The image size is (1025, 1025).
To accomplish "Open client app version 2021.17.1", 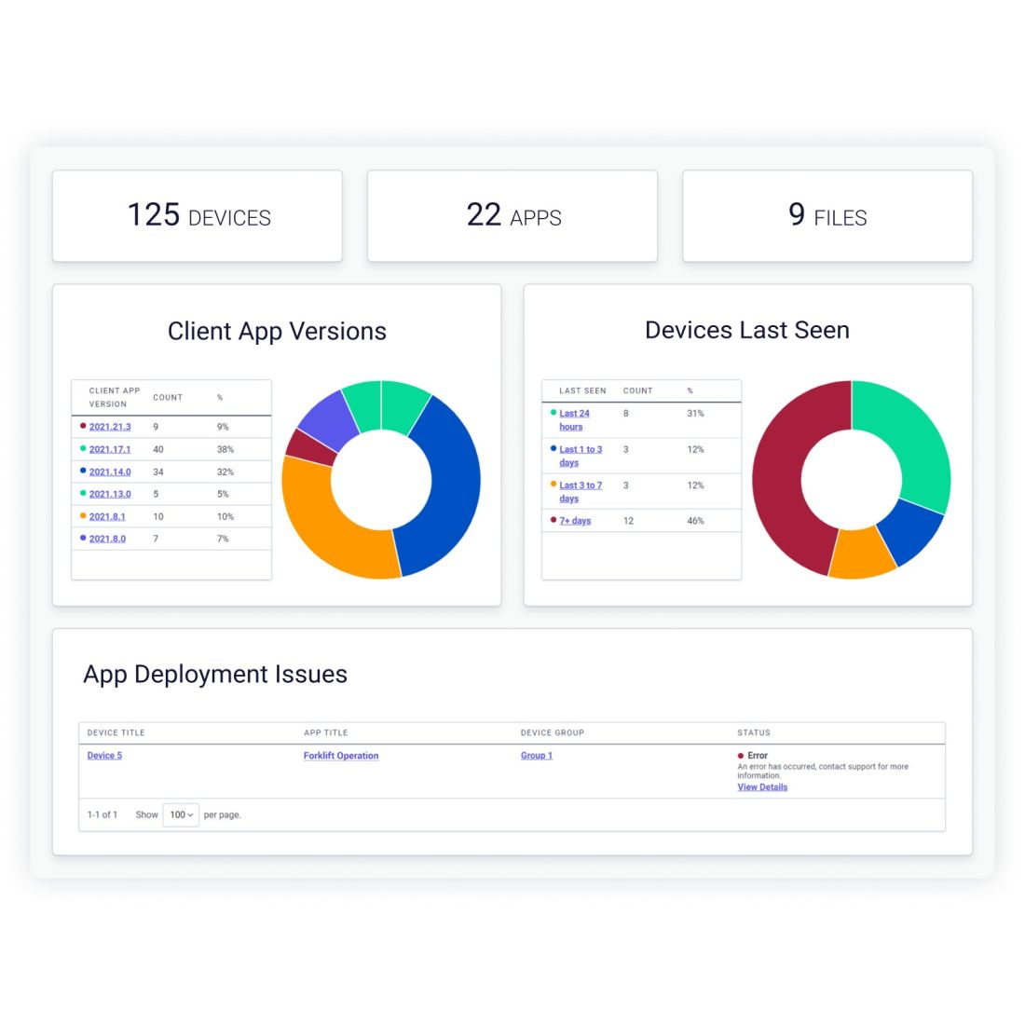I will [110, 449].
